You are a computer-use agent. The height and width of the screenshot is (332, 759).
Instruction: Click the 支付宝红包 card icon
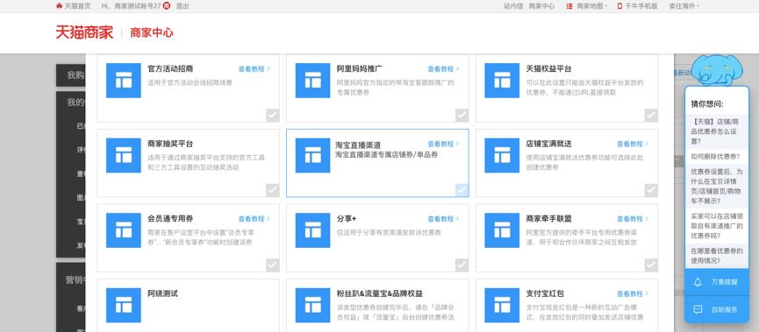pos(502,305)
